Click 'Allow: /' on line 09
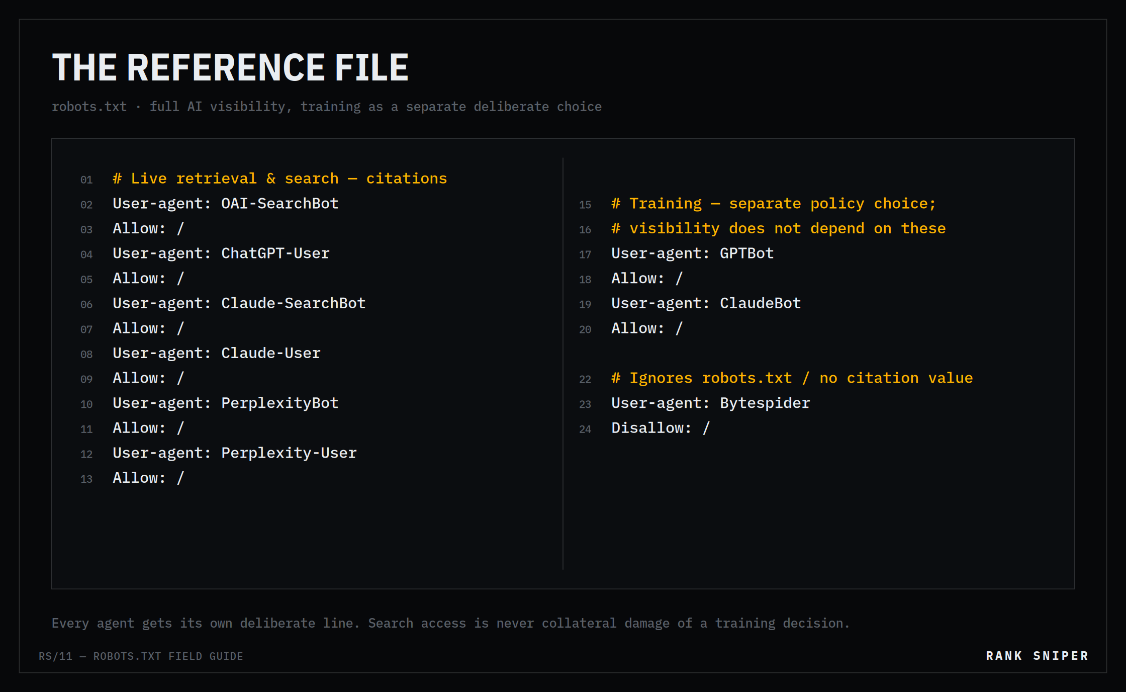The width and height of the screenshot is (1126, 692). (148, 378)
